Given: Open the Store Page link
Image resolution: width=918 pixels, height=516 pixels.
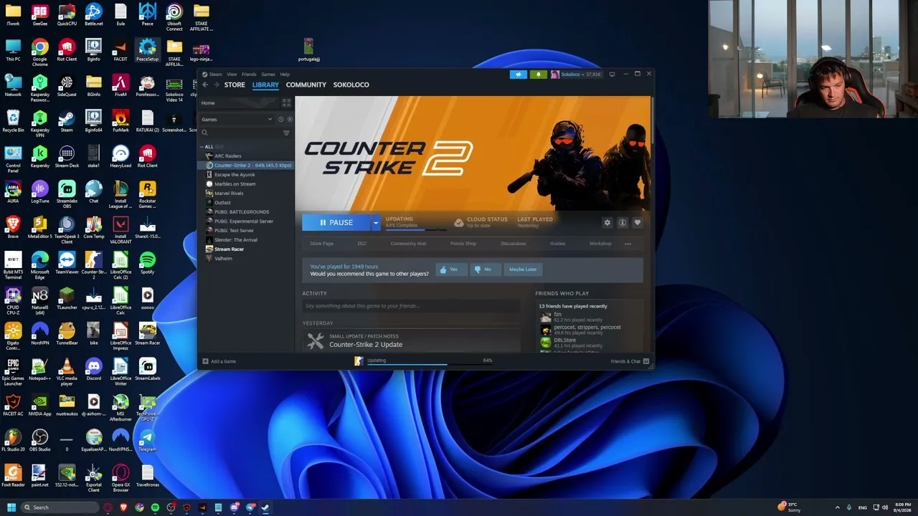Looking at the screenshot, I should 321,244.
